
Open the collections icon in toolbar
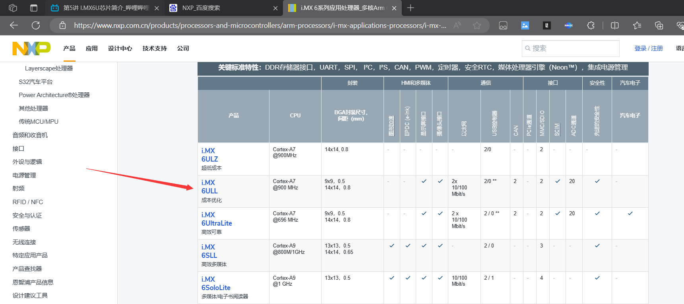tap(659, 25)
